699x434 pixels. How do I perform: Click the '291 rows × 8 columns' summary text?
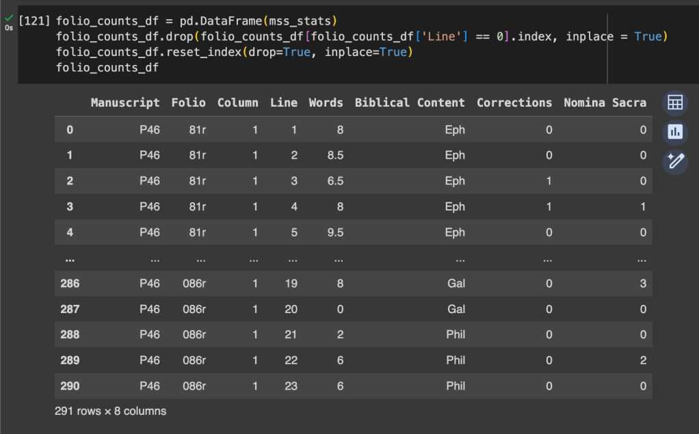[110, 411]
